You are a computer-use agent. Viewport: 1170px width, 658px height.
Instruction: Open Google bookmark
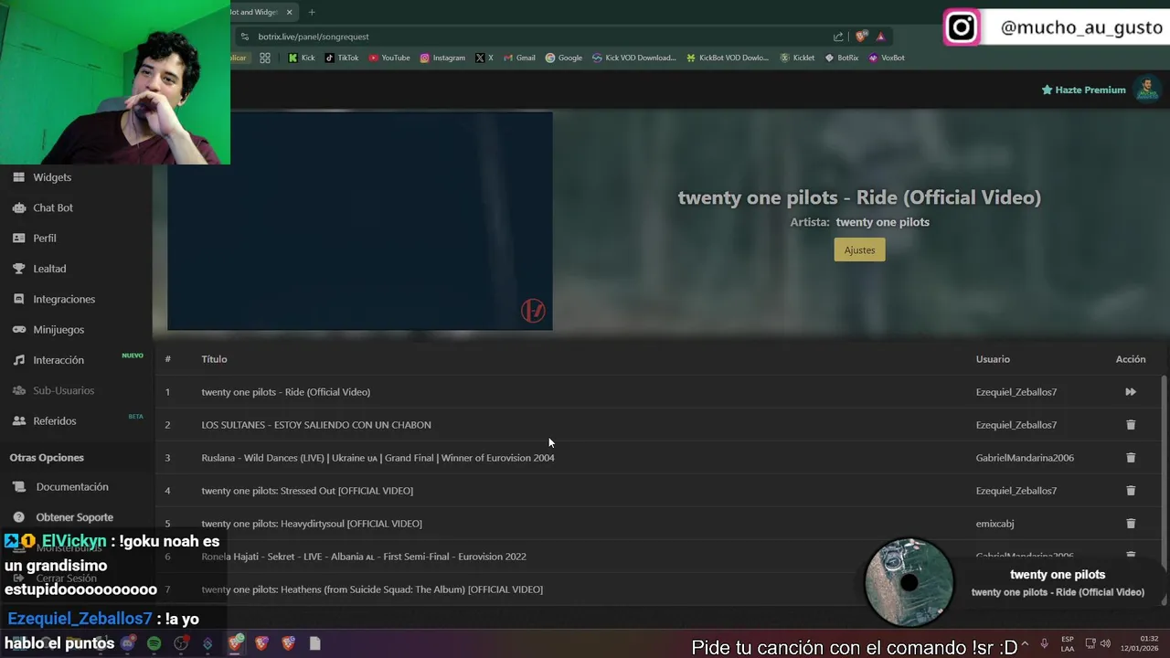click(564, 58)
